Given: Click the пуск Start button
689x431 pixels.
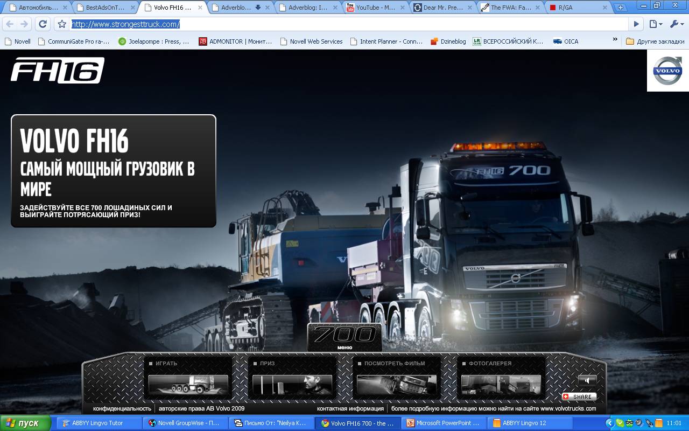Looking at the screenshot, I should tap(23, 423).
